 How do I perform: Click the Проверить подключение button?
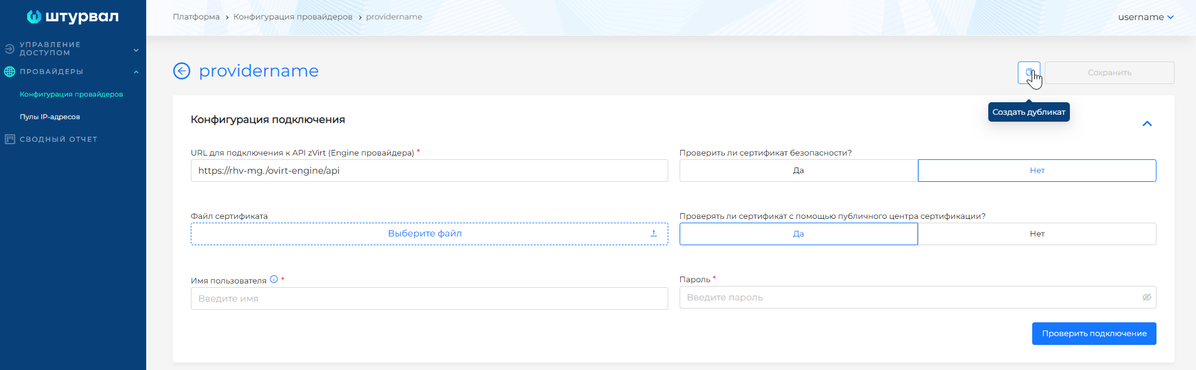[1094, 334]
